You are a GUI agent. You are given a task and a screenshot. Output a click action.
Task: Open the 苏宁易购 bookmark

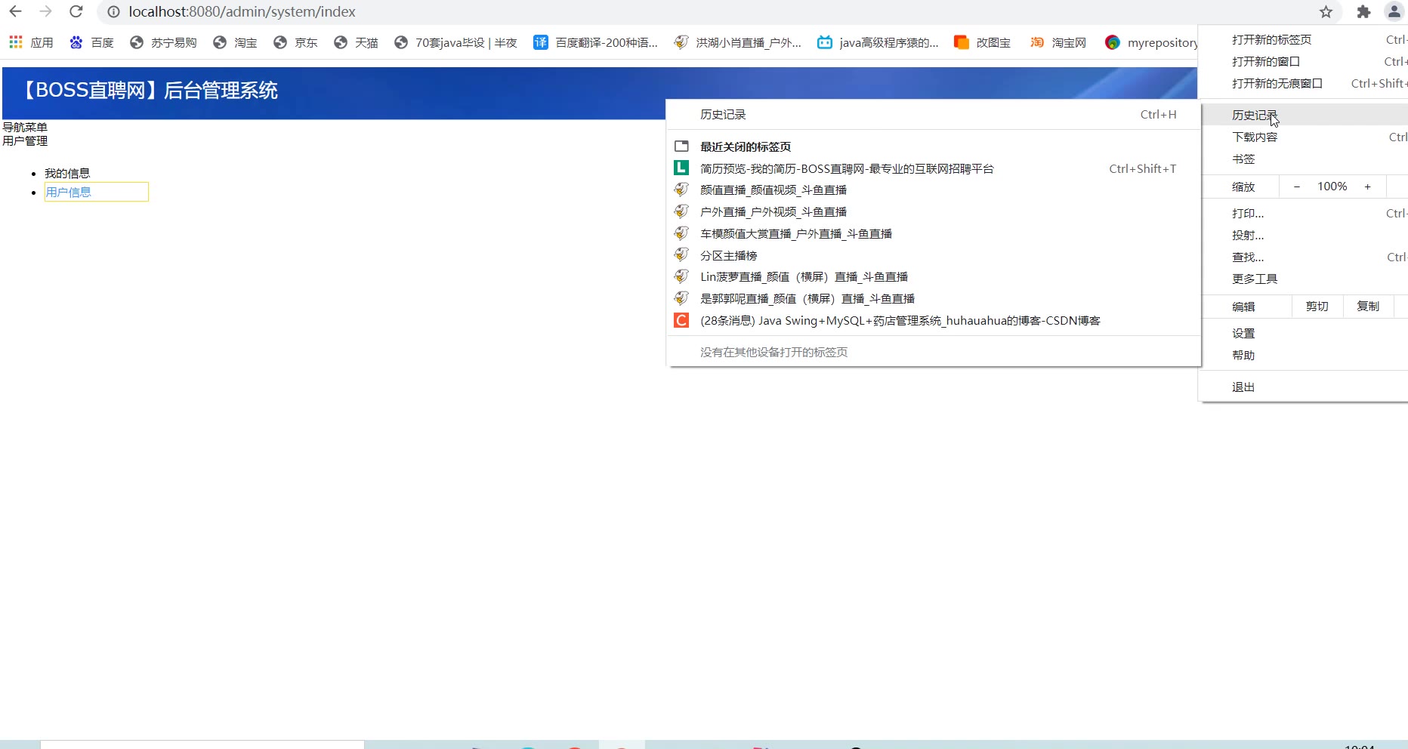pos(163,42)
